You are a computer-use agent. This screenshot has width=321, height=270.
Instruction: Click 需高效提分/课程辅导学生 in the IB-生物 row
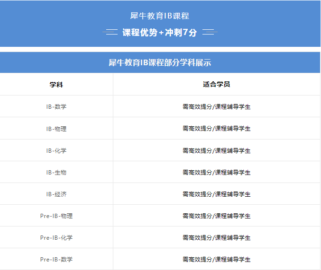pos(217,173)
